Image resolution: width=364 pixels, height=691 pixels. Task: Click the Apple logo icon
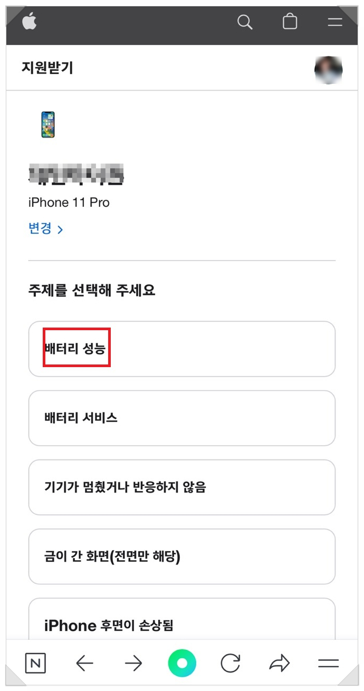pos(29,22)
